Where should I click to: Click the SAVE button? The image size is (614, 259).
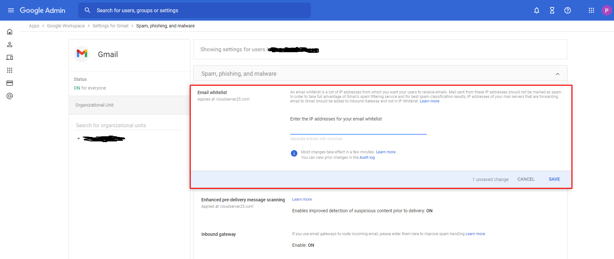click(554, 179)
